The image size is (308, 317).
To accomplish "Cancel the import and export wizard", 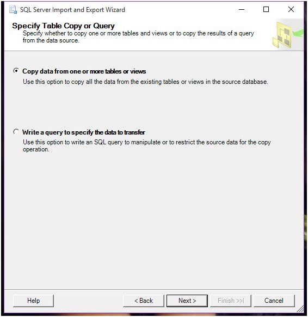I will 274,301.
